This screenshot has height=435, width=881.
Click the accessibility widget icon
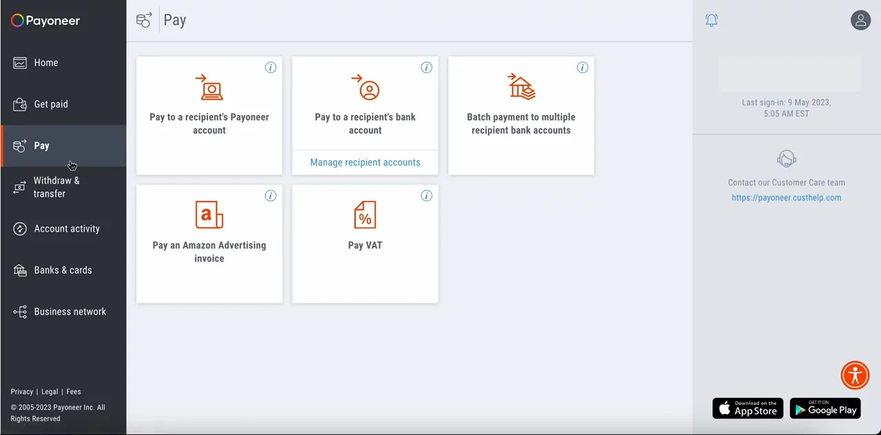pos(855,375)
